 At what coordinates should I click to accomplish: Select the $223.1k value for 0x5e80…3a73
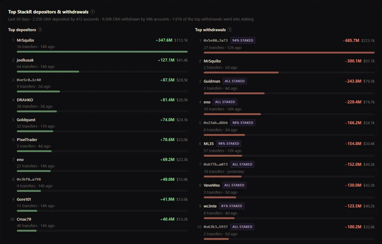pyautogui.click(x=368, y=40)
